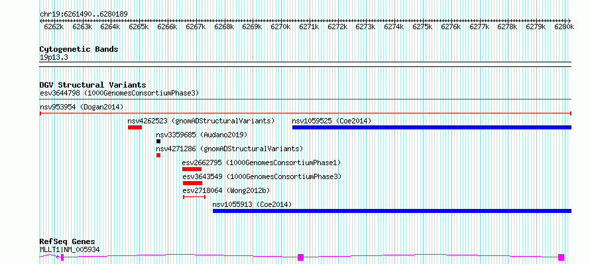Click the 6274k ruler position
This screenshot has width=590, height=264.
point(394,27)
